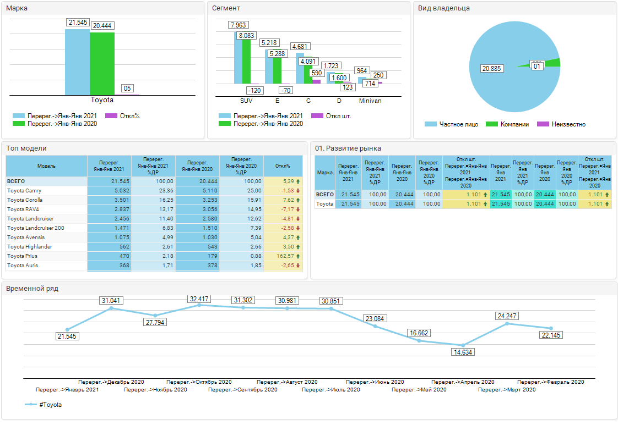Click Откл% column header in Топ модели table
The image size is (618, 436).
pyautogui.click(x=283, y=165)
